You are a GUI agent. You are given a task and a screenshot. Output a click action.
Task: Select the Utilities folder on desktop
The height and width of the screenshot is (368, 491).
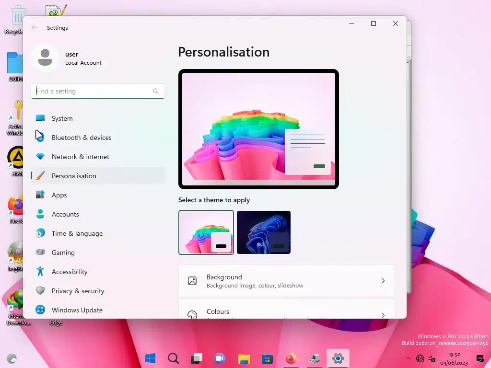(15, 66)
